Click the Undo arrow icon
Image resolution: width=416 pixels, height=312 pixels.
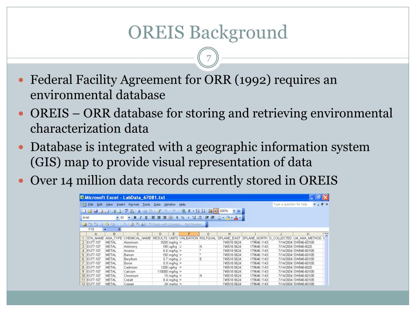point(166,211)
